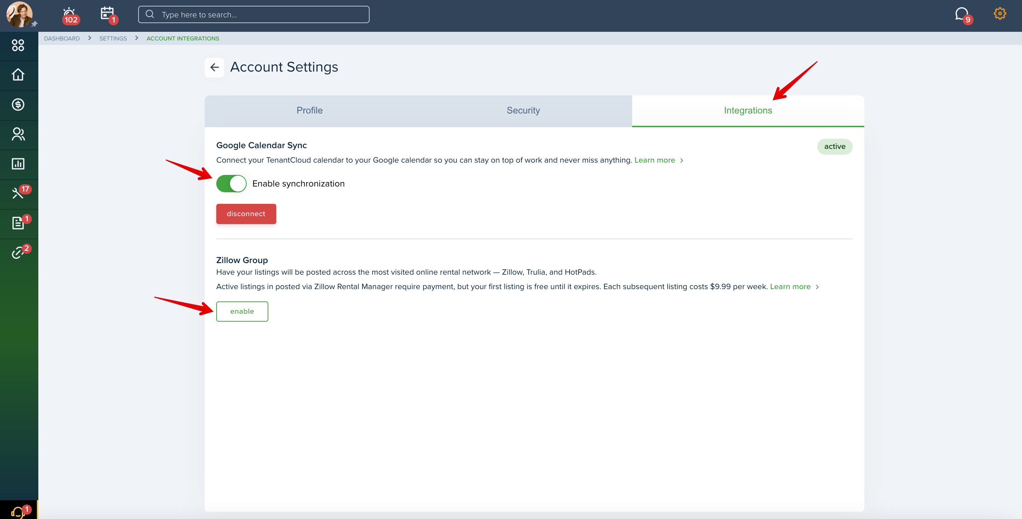Switch to the Security tab
Image resolution: width=1022 pixels, height=519 pixels.
523,111
